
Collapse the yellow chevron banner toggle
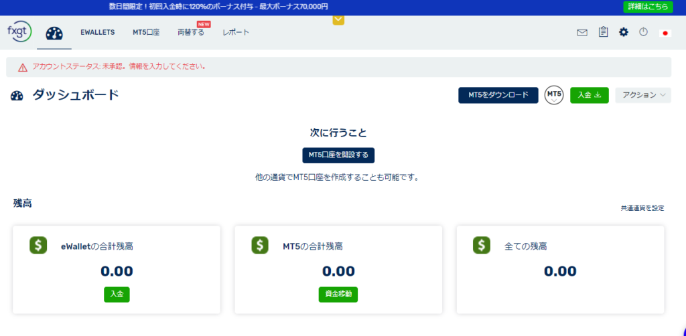pyautogui.click(x=338, y=20)
